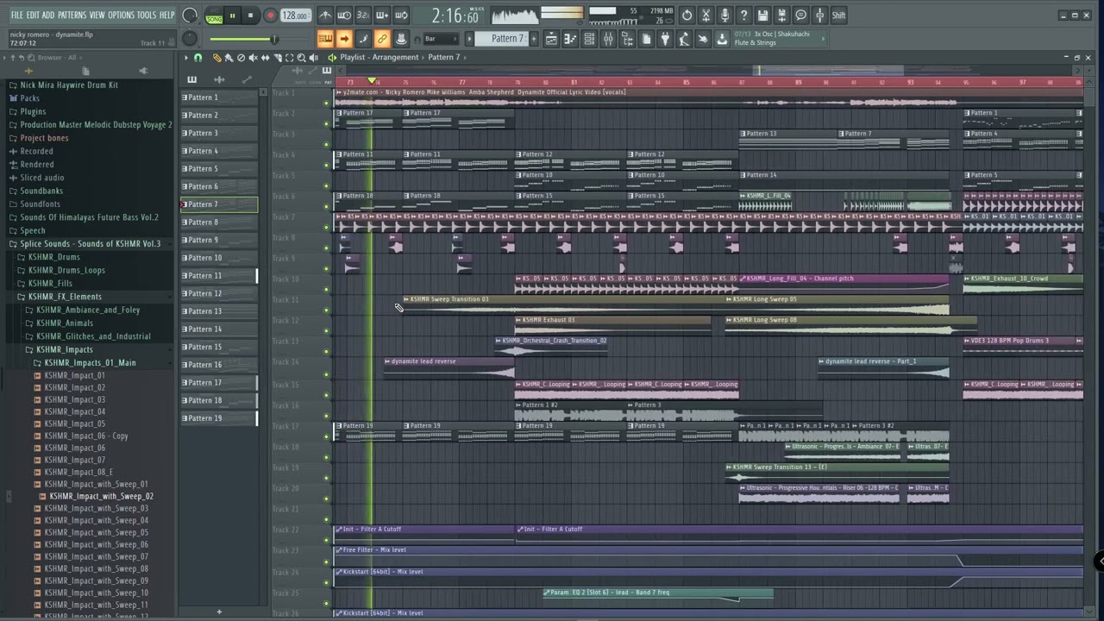The height and width of the screenshot is (621, 1104).
Task: Toggle step editing mode icon
Action: click(363, 39)
